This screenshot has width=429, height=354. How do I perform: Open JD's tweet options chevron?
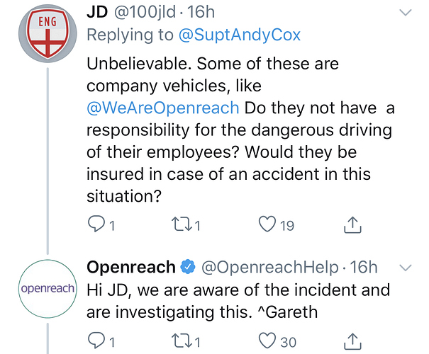(406, 12)
